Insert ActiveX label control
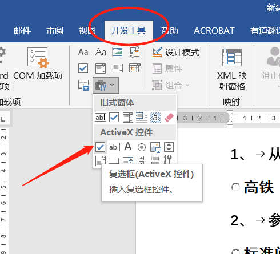280x254 pixels. click(x=128, y=147)
